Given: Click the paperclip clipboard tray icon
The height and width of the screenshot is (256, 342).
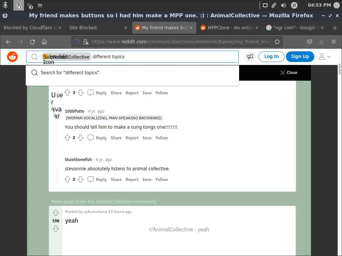Looking at the screenshot, I should [274, 5].
